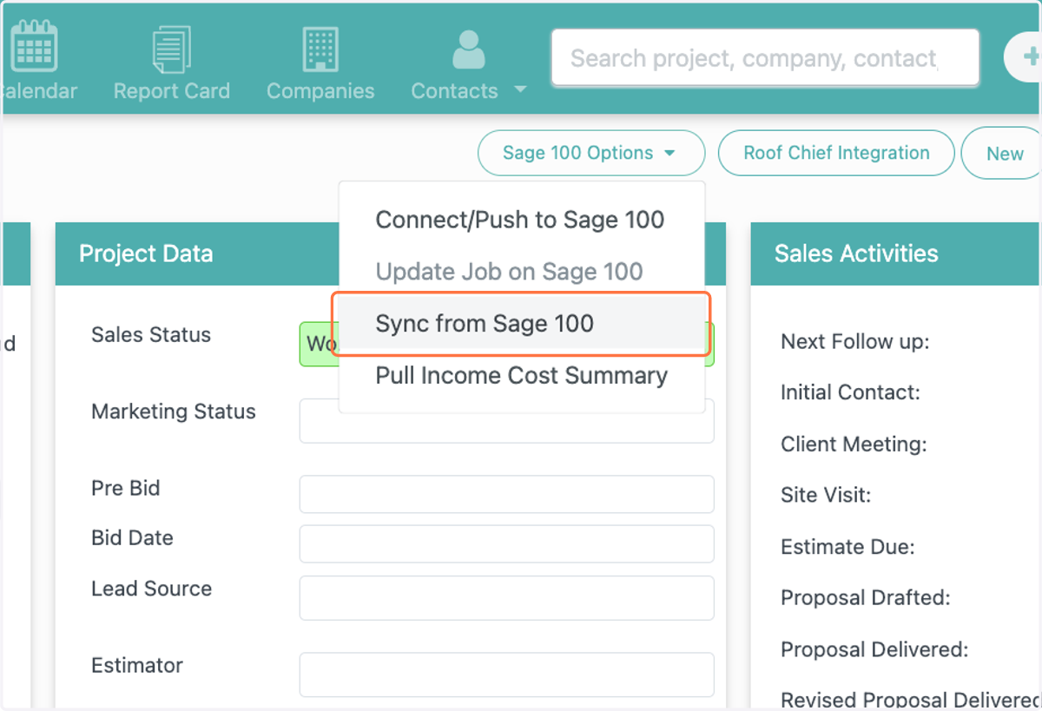Screen dimensions: 1042x711
Task: Click the Client Meeting label
Action: (x=854, y=444)
